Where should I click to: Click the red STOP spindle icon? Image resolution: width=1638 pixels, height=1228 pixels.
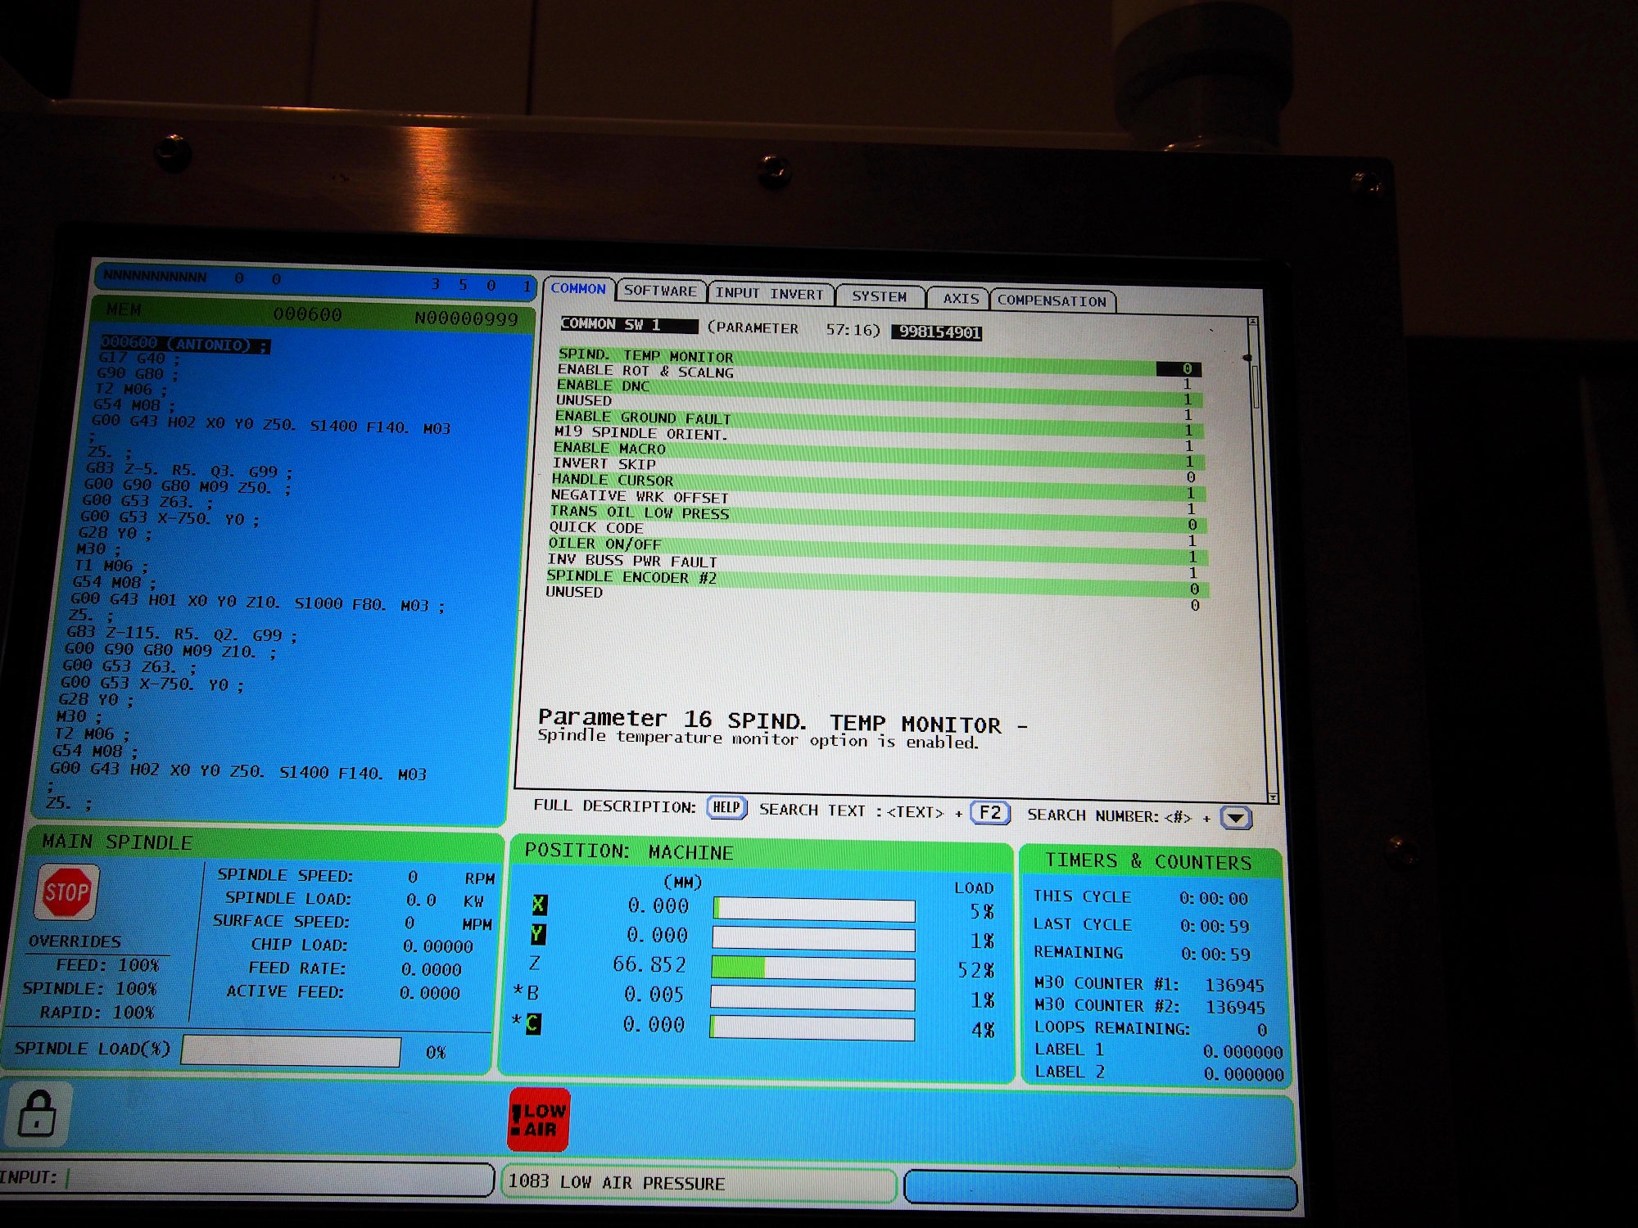pos(66,892)
